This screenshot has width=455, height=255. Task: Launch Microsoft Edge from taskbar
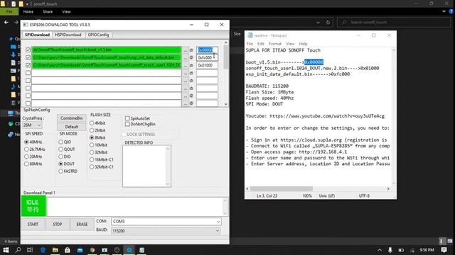click(x=43, y=250)
